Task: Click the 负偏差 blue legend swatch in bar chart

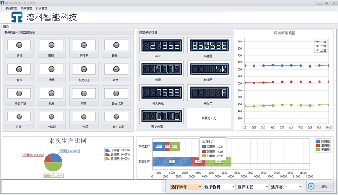Action: point(318,141)
